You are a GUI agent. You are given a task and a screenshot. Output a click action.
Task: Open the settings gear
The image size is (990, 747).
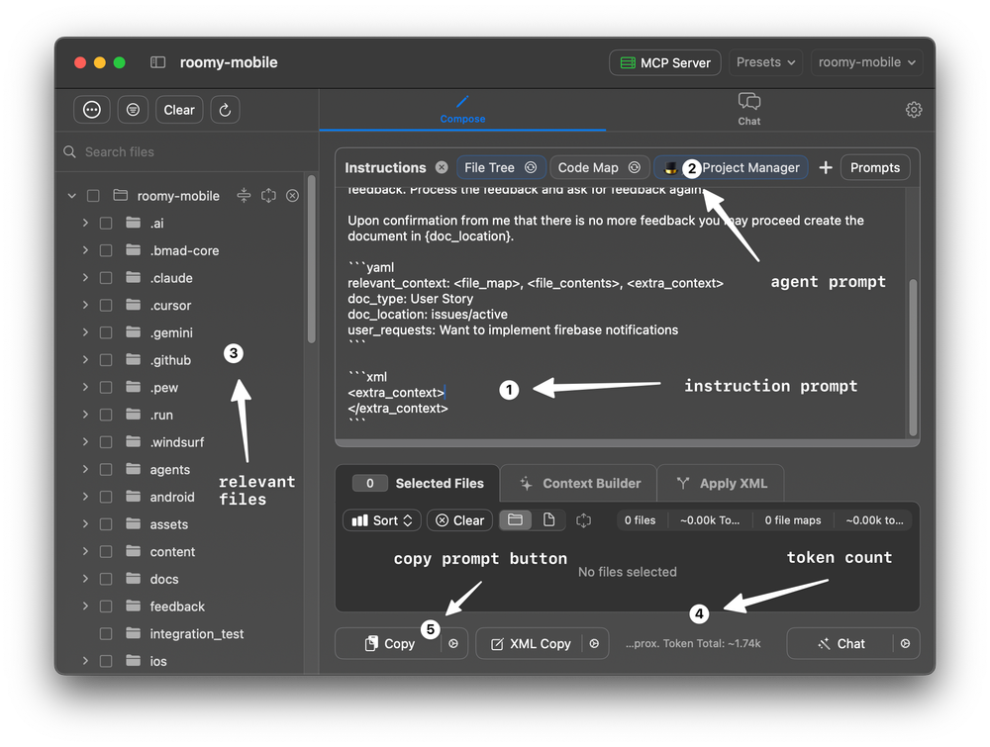914,110
